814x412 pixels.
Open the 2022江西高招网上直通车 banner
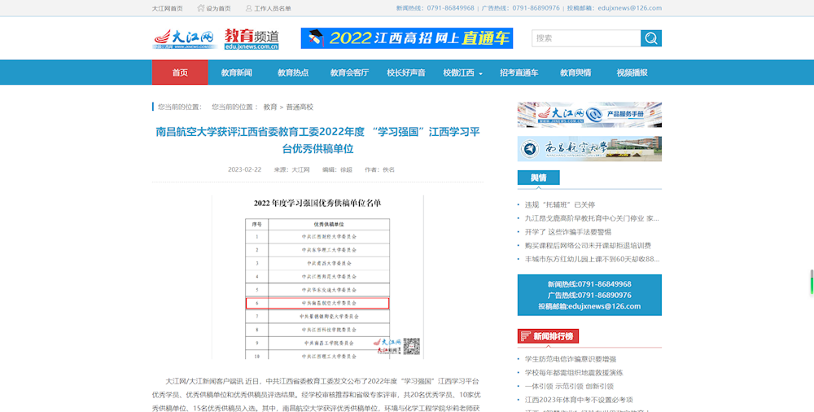point(406,38)
